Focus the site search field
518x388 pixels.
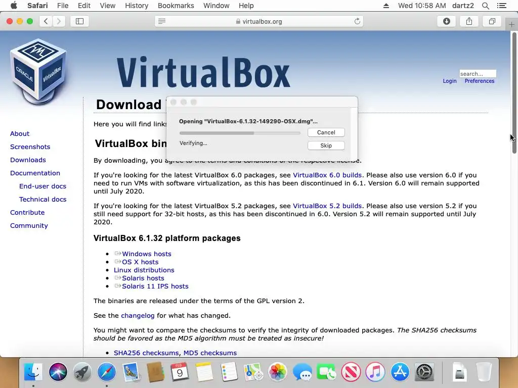(x=478, y=74)
